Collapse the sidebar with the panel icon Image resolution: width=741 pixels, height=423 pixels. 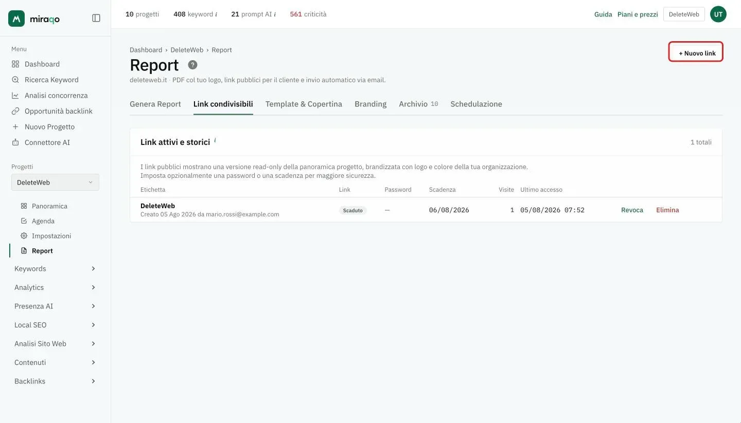(96, 18)
